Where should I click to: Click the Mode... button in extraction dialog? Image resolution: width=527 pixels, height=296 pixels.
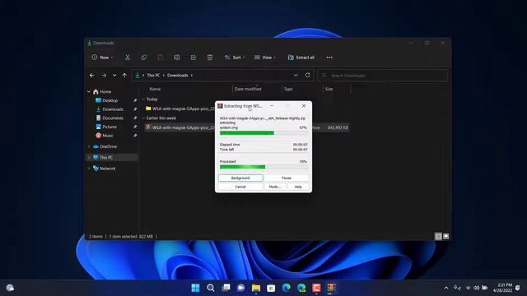point(275,187)
